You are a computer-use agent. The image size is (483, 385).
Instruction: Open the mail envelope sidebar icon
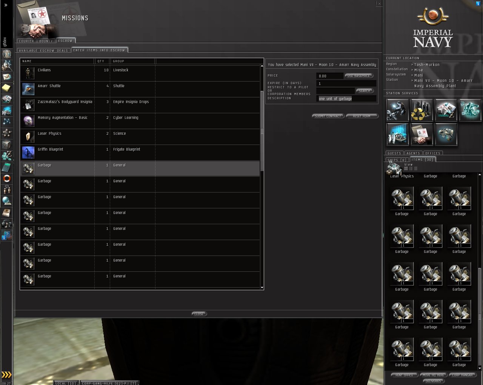(x=6, y=77)
